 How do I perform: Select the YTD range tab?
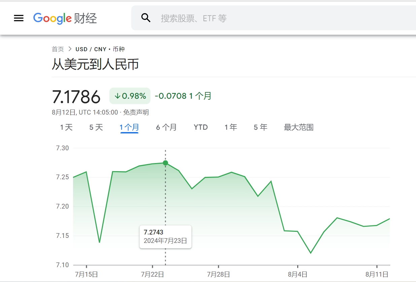click(x=201, y=127)
